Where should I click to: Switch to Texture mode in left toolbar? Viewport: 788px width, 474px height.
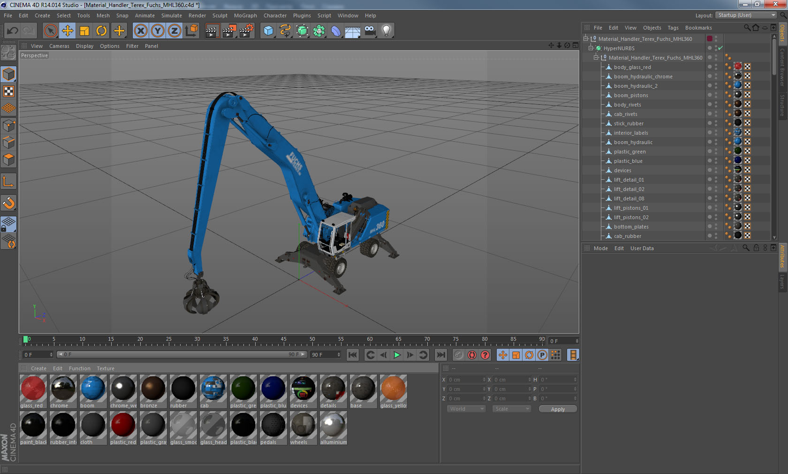(8, 91)
